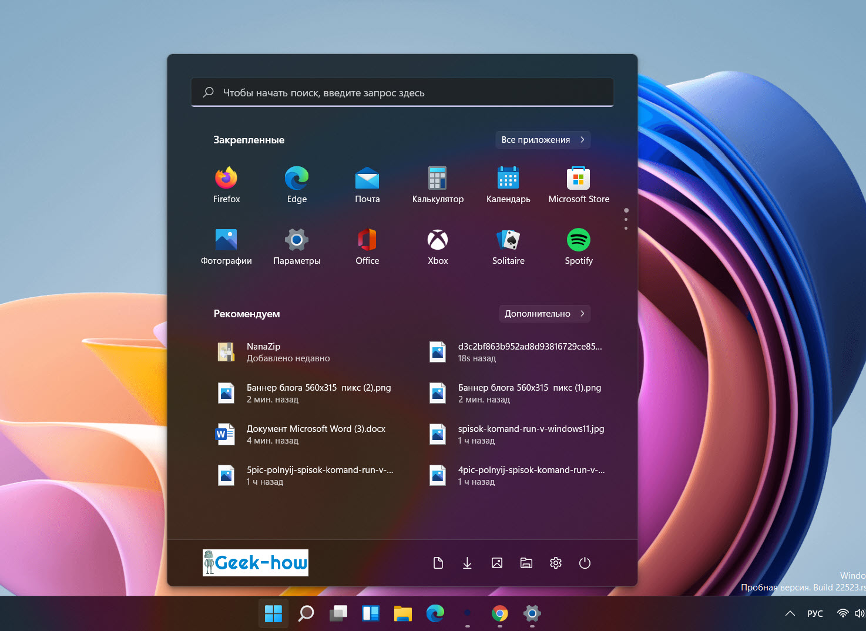Screen dimensions: 866x631
Task: Open Widgets on the taskbar
Action: 371,613
